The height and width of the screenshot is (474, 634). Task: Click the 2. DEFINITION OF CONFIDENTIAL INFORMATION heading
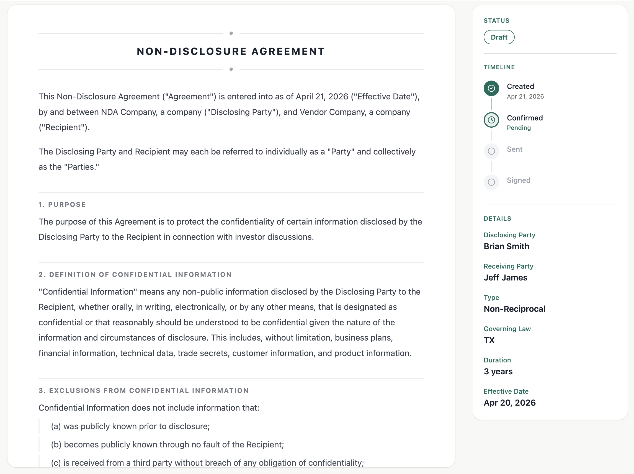pyautogui.click(x=135, y=275)
